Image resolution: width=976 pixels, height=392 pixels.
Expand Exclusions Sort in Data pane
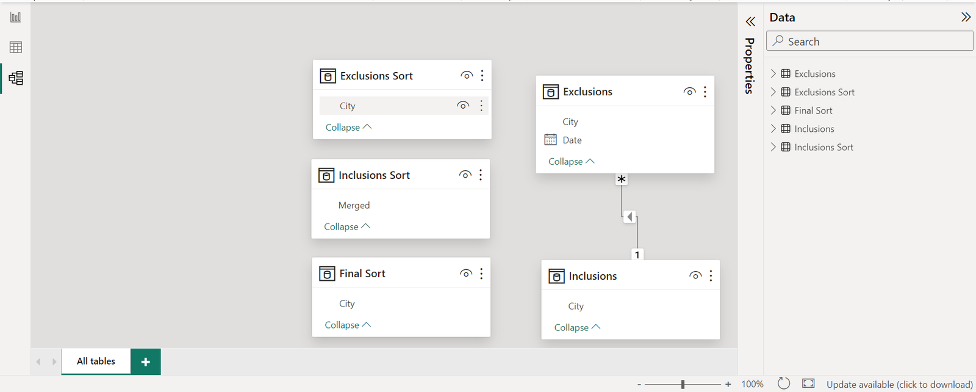tap(773, 92)
